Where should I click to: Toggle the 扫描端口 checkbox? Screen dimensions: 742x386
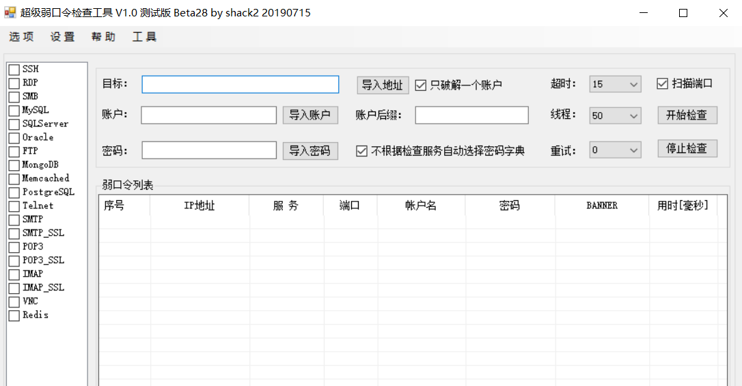(x=662, y=84)
